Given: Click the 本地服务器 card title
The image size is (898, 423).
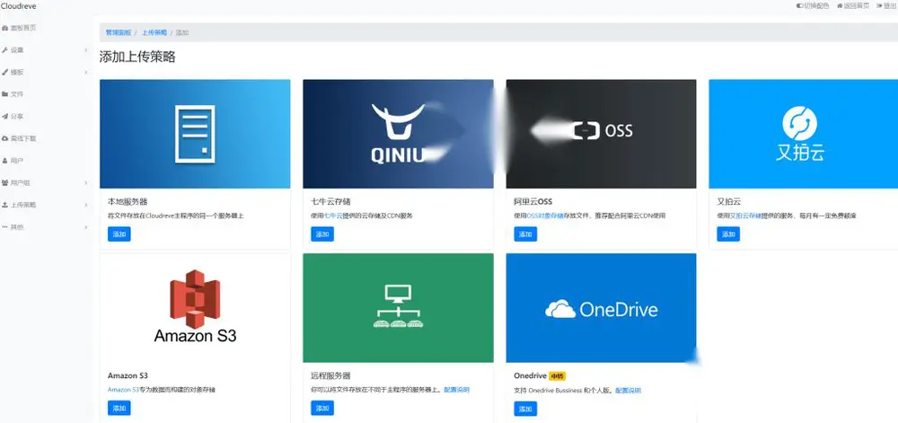Looking at the screenshot, I should 128,201.
